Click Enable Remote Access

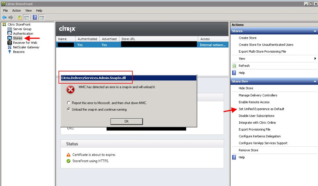click(254, 102)
